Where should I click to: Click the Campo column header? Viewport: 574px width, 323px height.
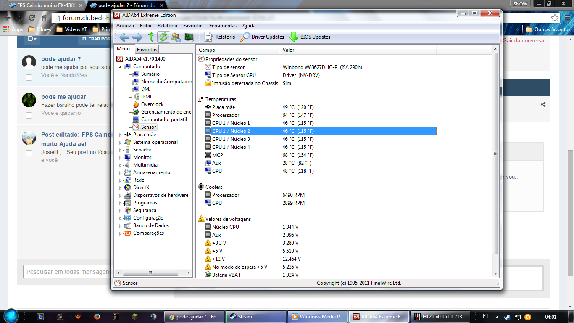tap(238, 50)
